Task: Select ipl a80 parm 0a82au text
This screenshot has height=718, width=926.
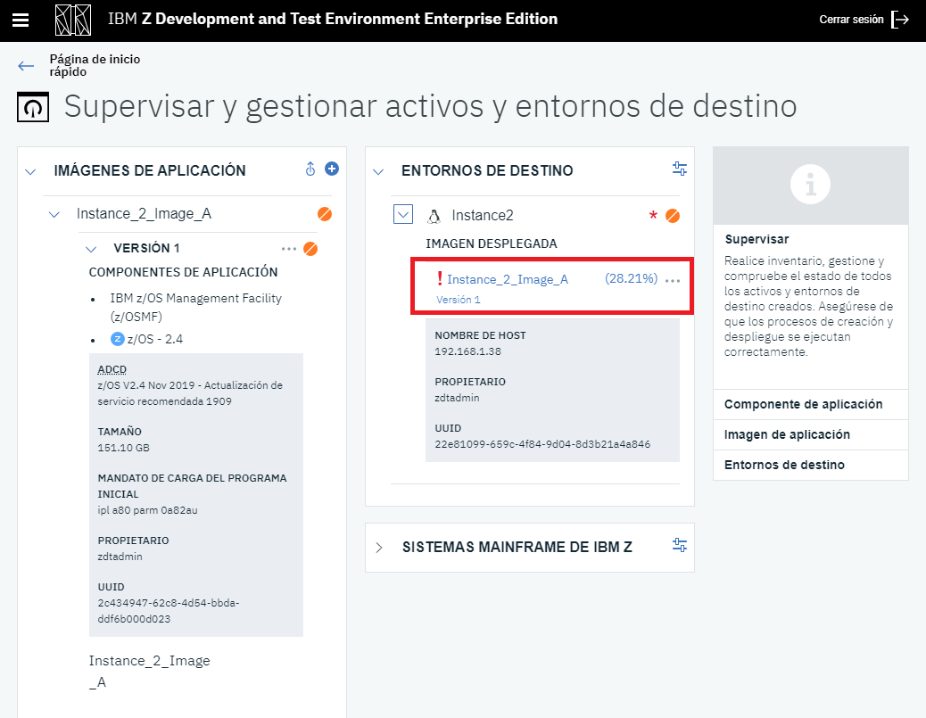Action: (x=147, y=509)
